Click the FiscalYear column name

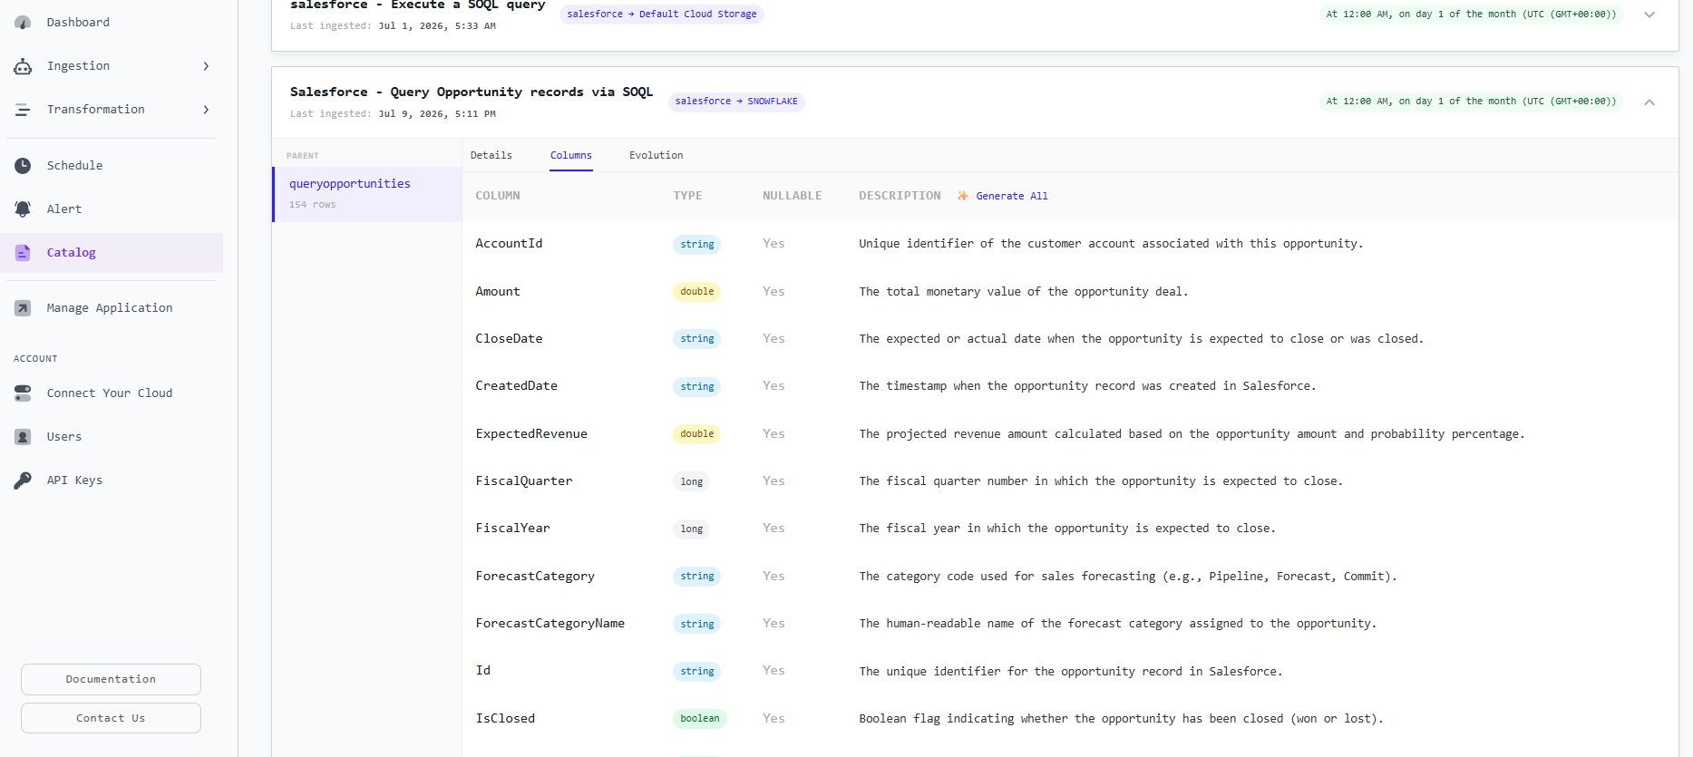512,529
